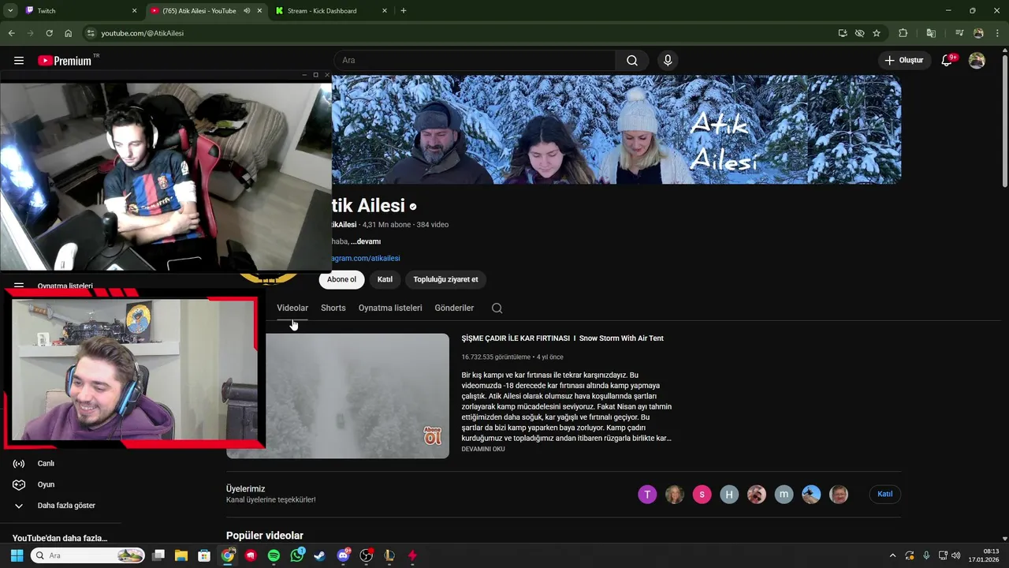The width and height of the screenshot is (1009, 568).
Task: Open the tab search dropdown in Chrome
Action: coord(10,11)
